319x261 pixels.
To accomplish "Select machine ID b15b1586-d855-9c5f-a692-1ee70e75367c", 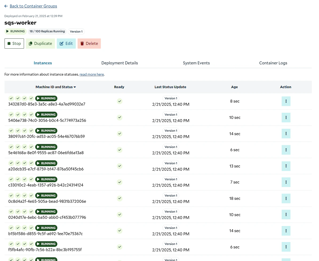I will [46, 234].
